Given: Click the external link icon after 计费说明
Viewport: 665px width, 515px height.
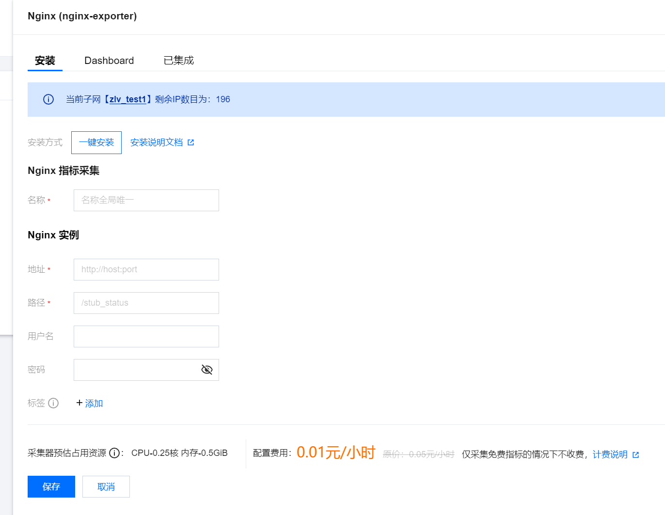Looking at the screenshot, I should [x=636, y=455].
